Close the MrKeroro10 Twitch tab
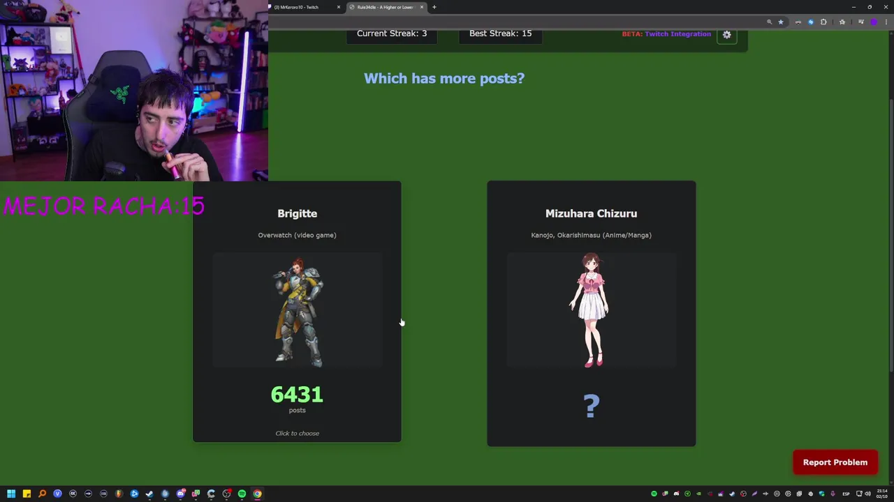The height and width of the screenshot is (502, 894). (339, 7)
